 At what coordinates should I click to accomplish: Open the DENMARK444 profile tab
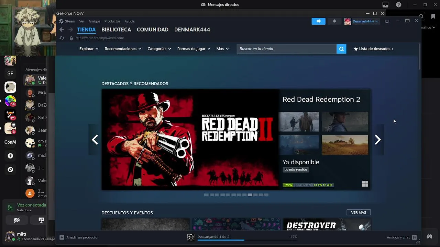pos(192,30)
